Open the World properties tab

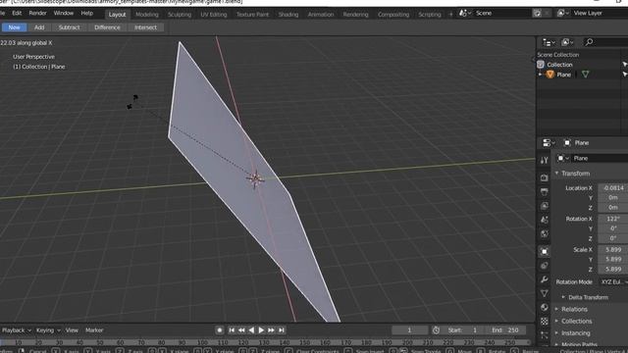(544, 234)
